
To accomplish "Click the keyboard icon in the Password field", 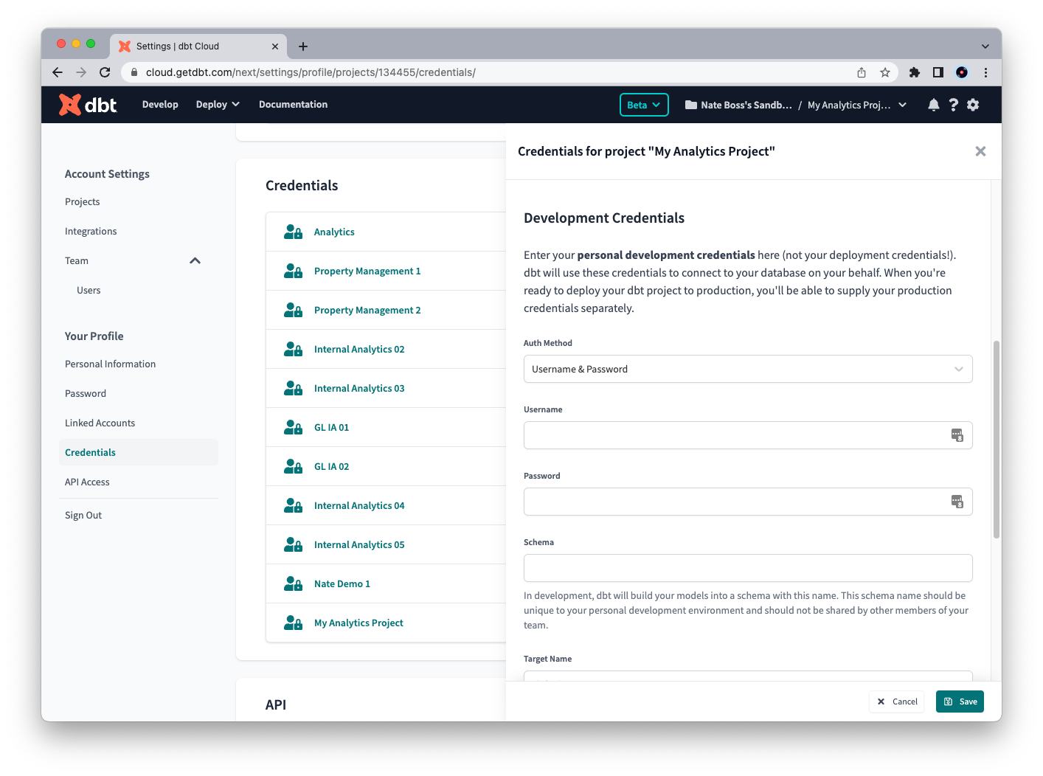I will pyautogui.click(x=957, y=502).
